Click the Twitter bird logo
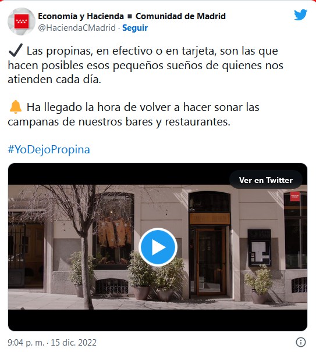316x352 pixels. (300, 15)
